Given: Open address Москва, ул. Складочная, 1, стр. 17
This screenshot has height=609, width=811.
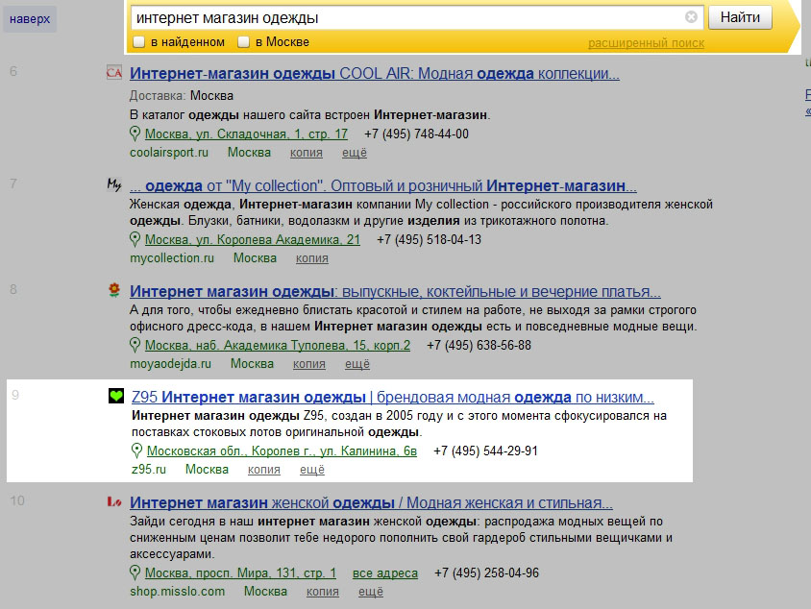Looking at the screenshot, I should (x=246, y=134).
